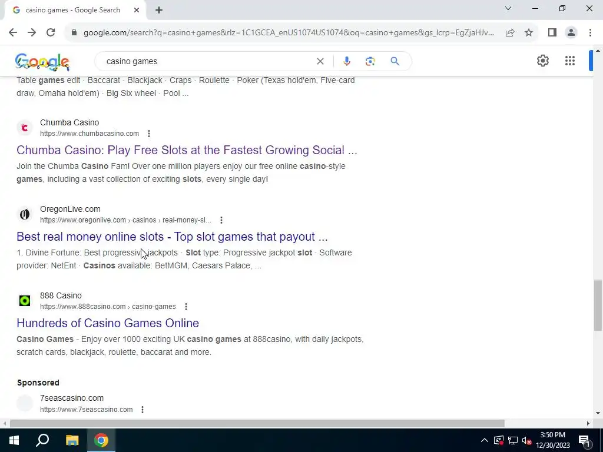Open the notification center icon
603x452 pixels.
585,440
